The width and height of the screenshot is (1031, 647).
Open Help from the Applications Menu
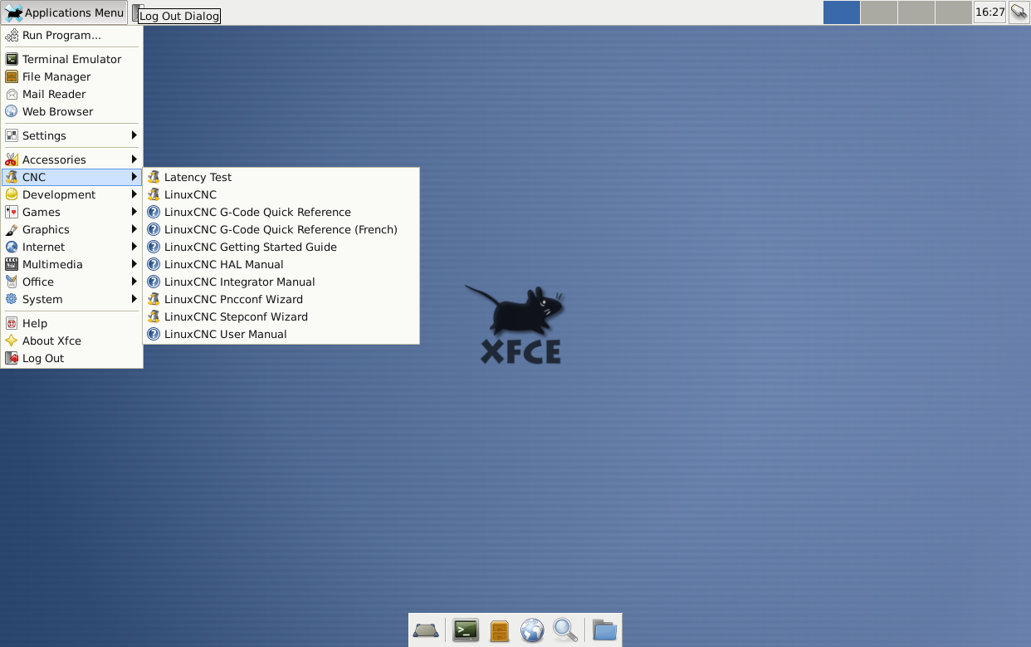72,323
